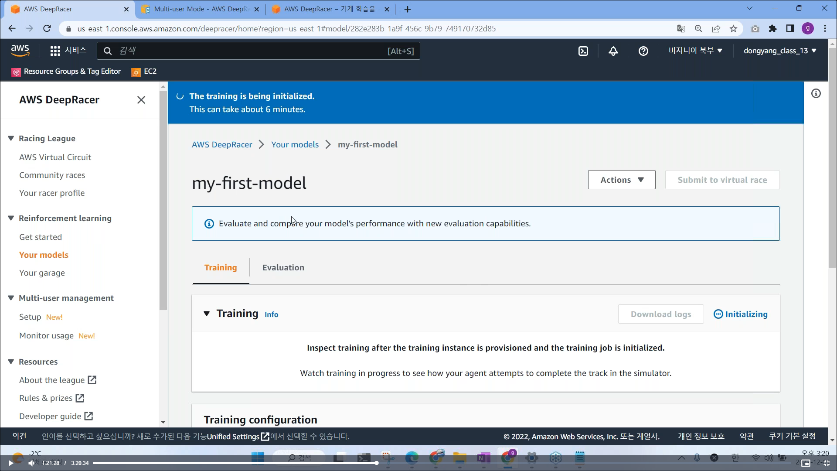Click the notifications bell icon
Viewport: 837px width, 471px height.
pyautogui.click(x=613, y=51)
